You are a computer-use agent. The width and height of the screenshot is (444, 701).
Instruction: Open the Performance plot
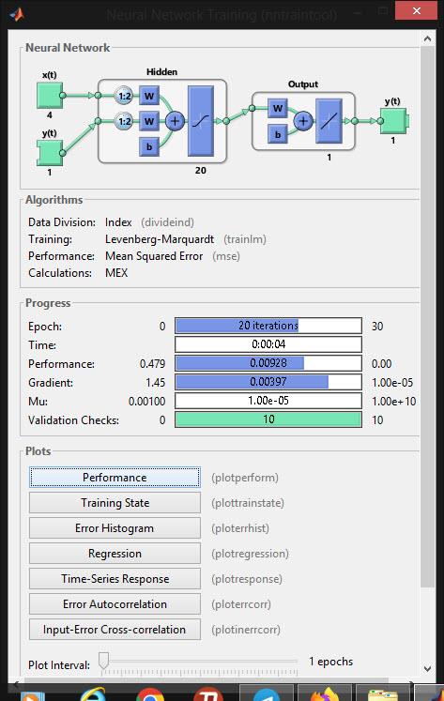coord(115,478)
